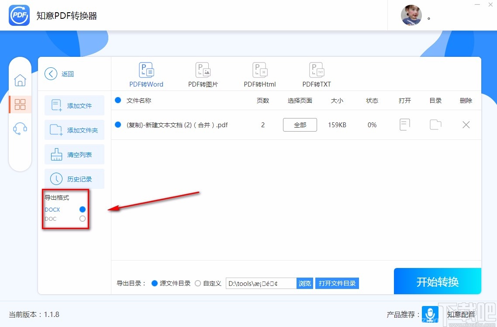
Task: Select the PDF转Html conversion mode
Action: tap(259, 73)
